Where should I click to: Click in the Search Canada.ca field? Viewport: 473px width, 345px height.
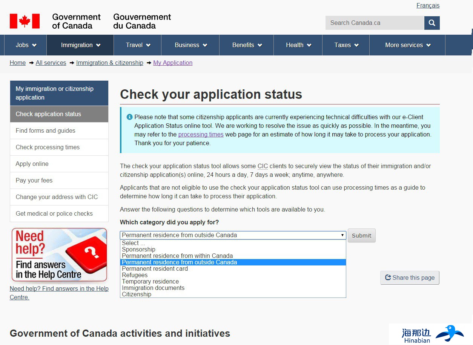coord(374,23)
